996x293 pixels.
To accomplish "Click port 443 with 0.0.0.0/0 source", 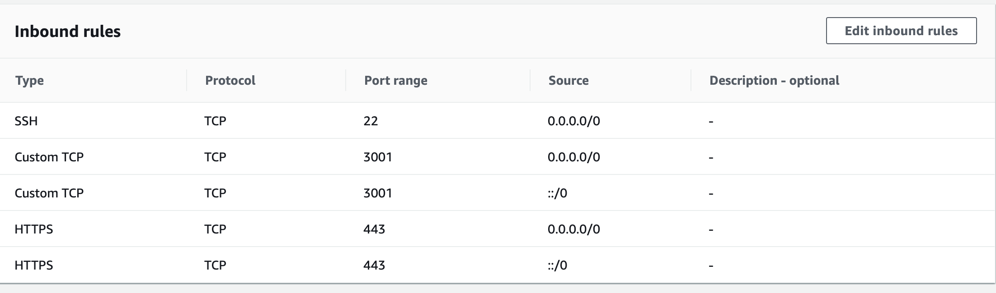I will coord(374,229).
